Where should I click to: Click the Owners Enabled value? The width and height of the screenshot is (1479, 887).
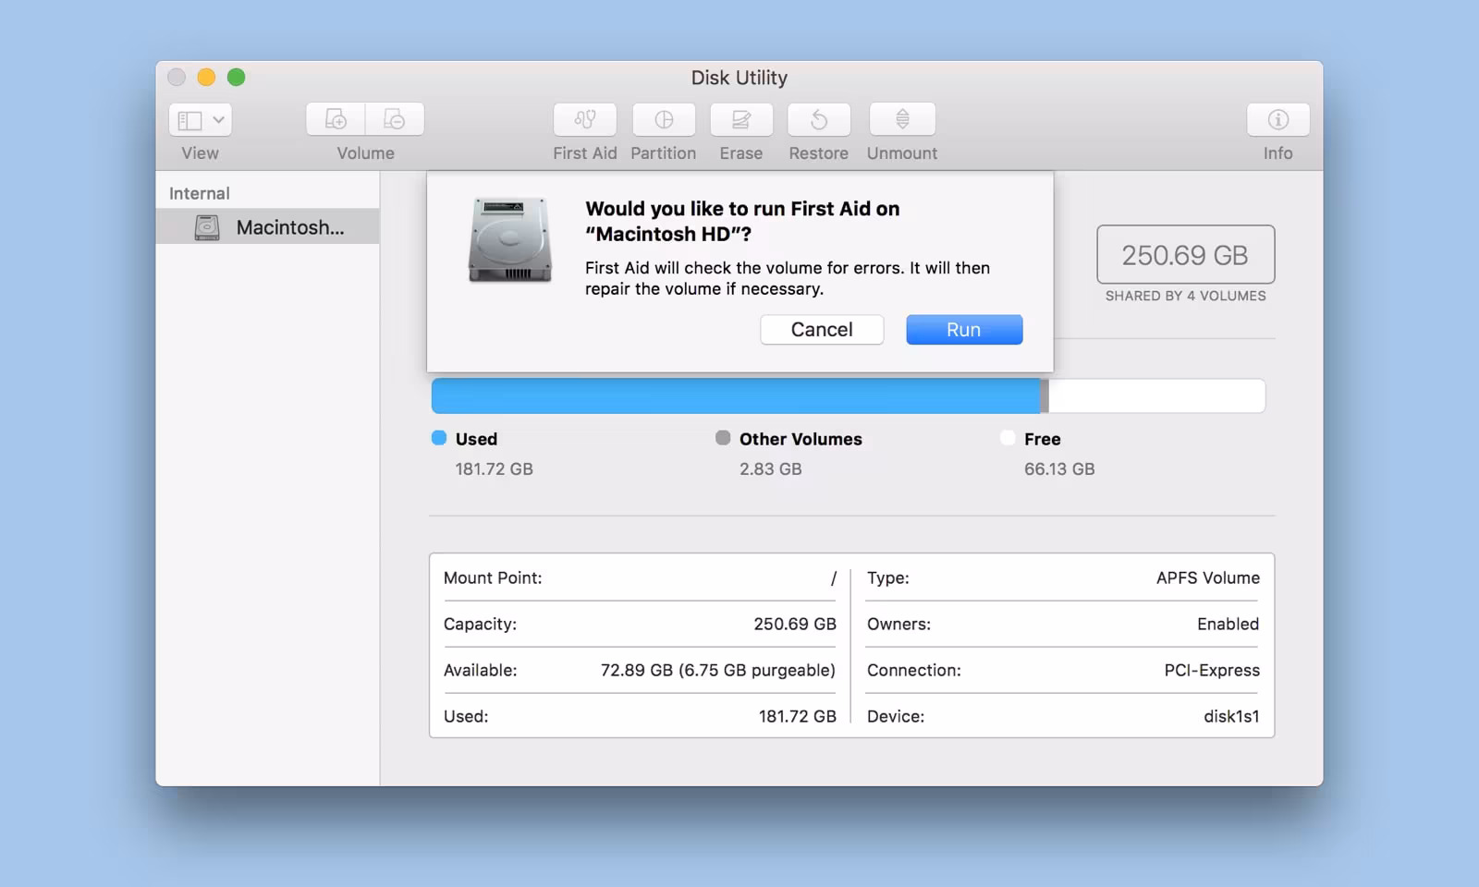pyautogui.click(x=1228, y=625)
